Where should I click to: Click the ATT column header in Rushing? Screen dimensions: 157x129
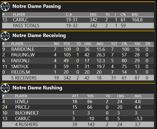coord(75,96)
